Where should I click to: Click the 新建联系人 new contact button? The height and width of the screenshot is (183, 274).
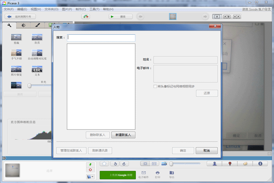pos(123,135)
